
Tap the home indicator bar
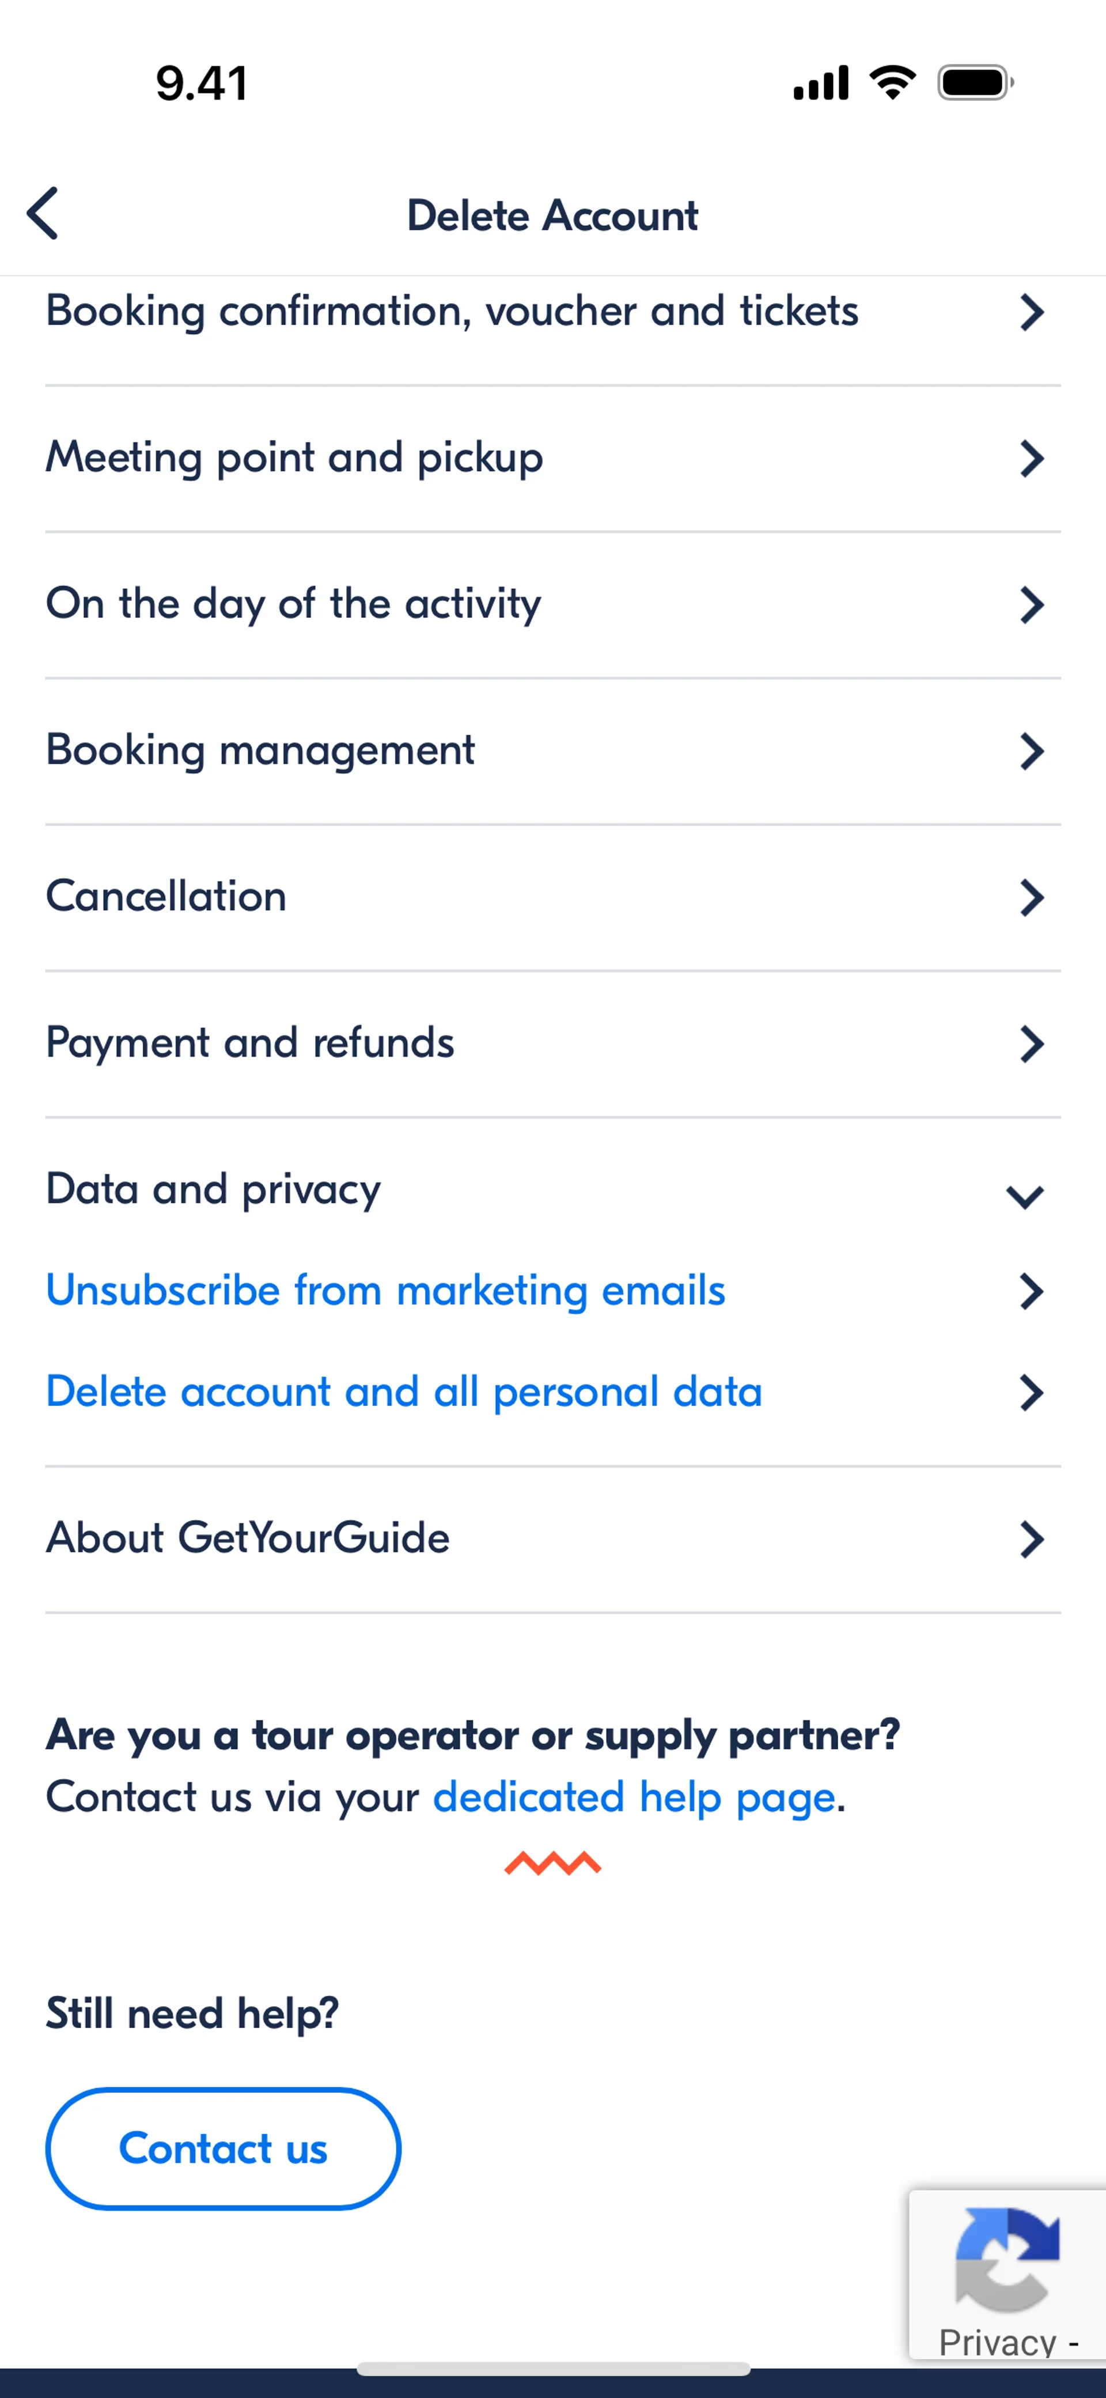tap(553, 2368)
